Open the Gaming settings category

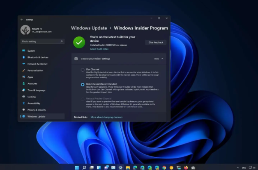[42, 97]
